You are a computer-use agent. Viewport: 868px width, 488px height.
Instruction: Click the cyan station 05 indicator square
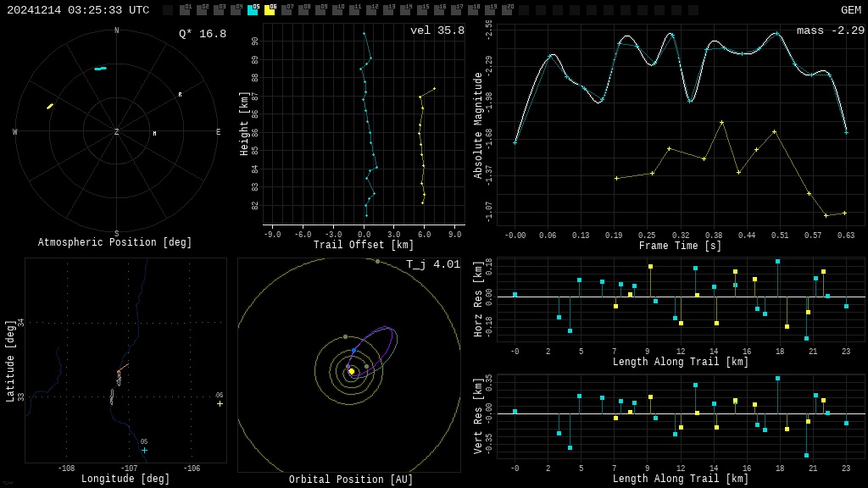pyautogui.click(x=253, y=10)
